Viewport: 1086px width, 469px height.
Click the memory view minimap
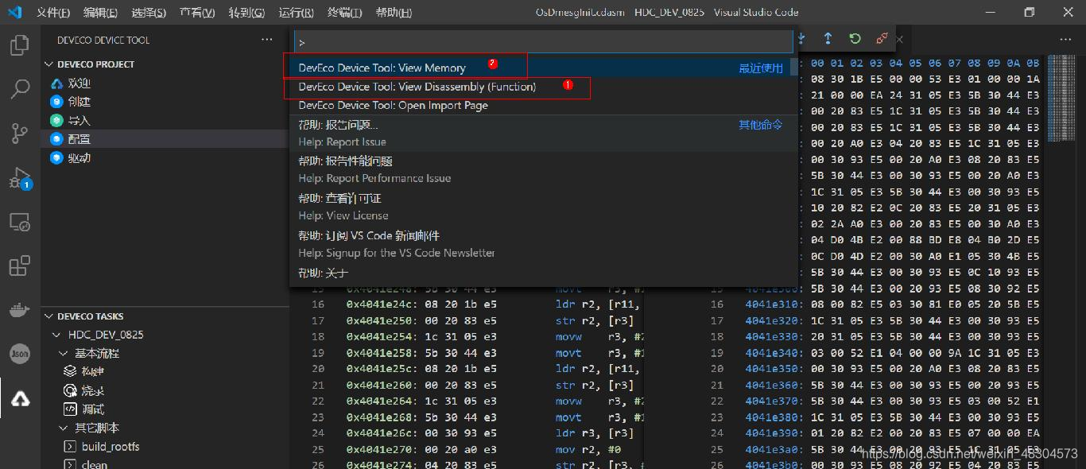(x=1061, y=98)
